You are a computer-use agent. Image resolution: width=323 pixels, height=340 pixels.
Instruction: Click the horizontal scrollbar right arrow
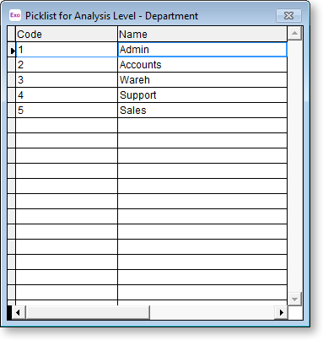pyautogui.click(x=281, y=312)
